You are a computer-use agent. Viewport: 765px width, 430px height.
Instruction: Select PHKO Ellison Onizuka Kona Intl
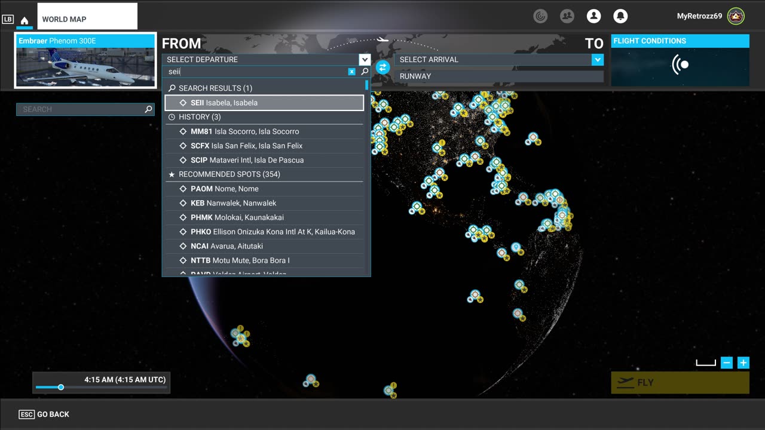[x=264, y=232]
